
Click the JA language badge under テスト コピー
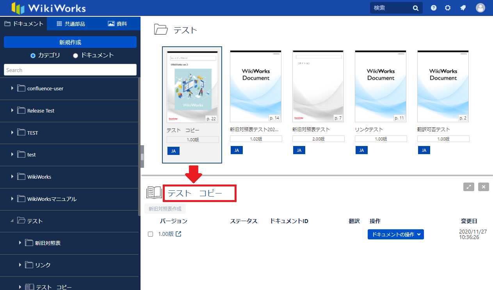pos(173,151)
